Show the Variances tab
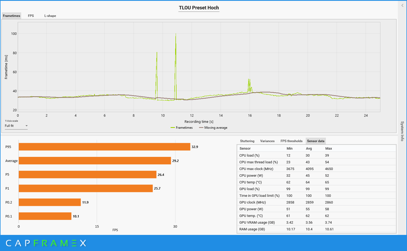 point(267,141)
